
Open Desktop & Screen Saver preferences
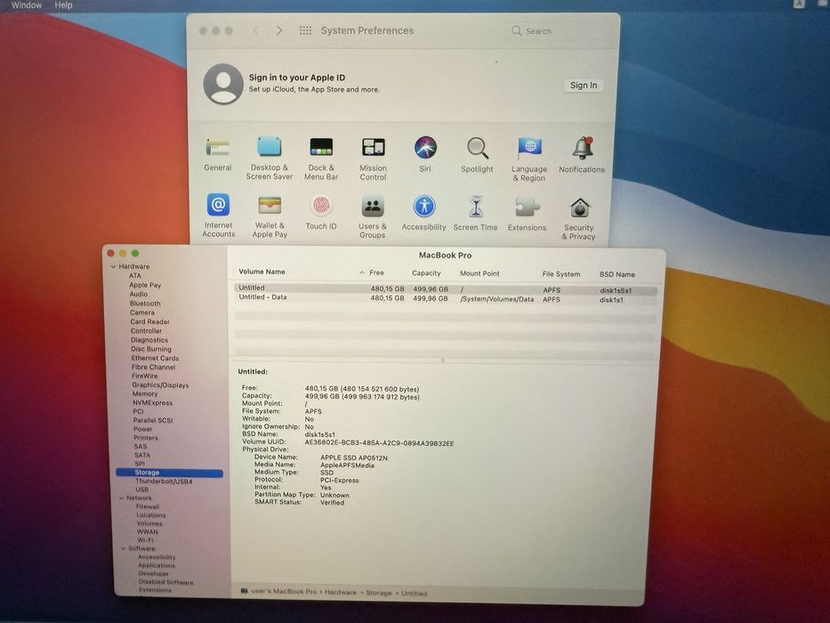[x=270, y=148]
